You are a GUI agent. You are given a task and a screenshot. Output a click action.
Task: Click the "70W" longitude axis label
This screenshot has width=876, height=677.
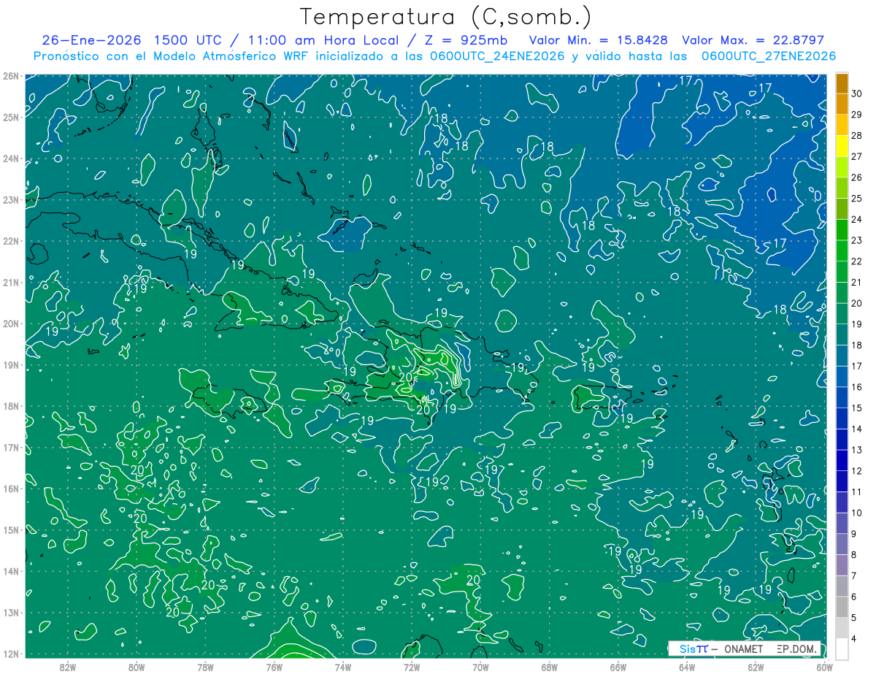tap(480, 666)
